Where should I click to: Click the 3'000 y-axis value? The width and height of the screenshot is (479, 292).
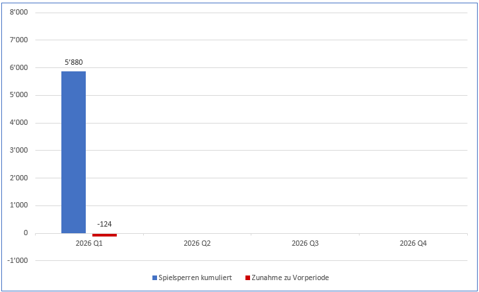(x=18, y=150)
